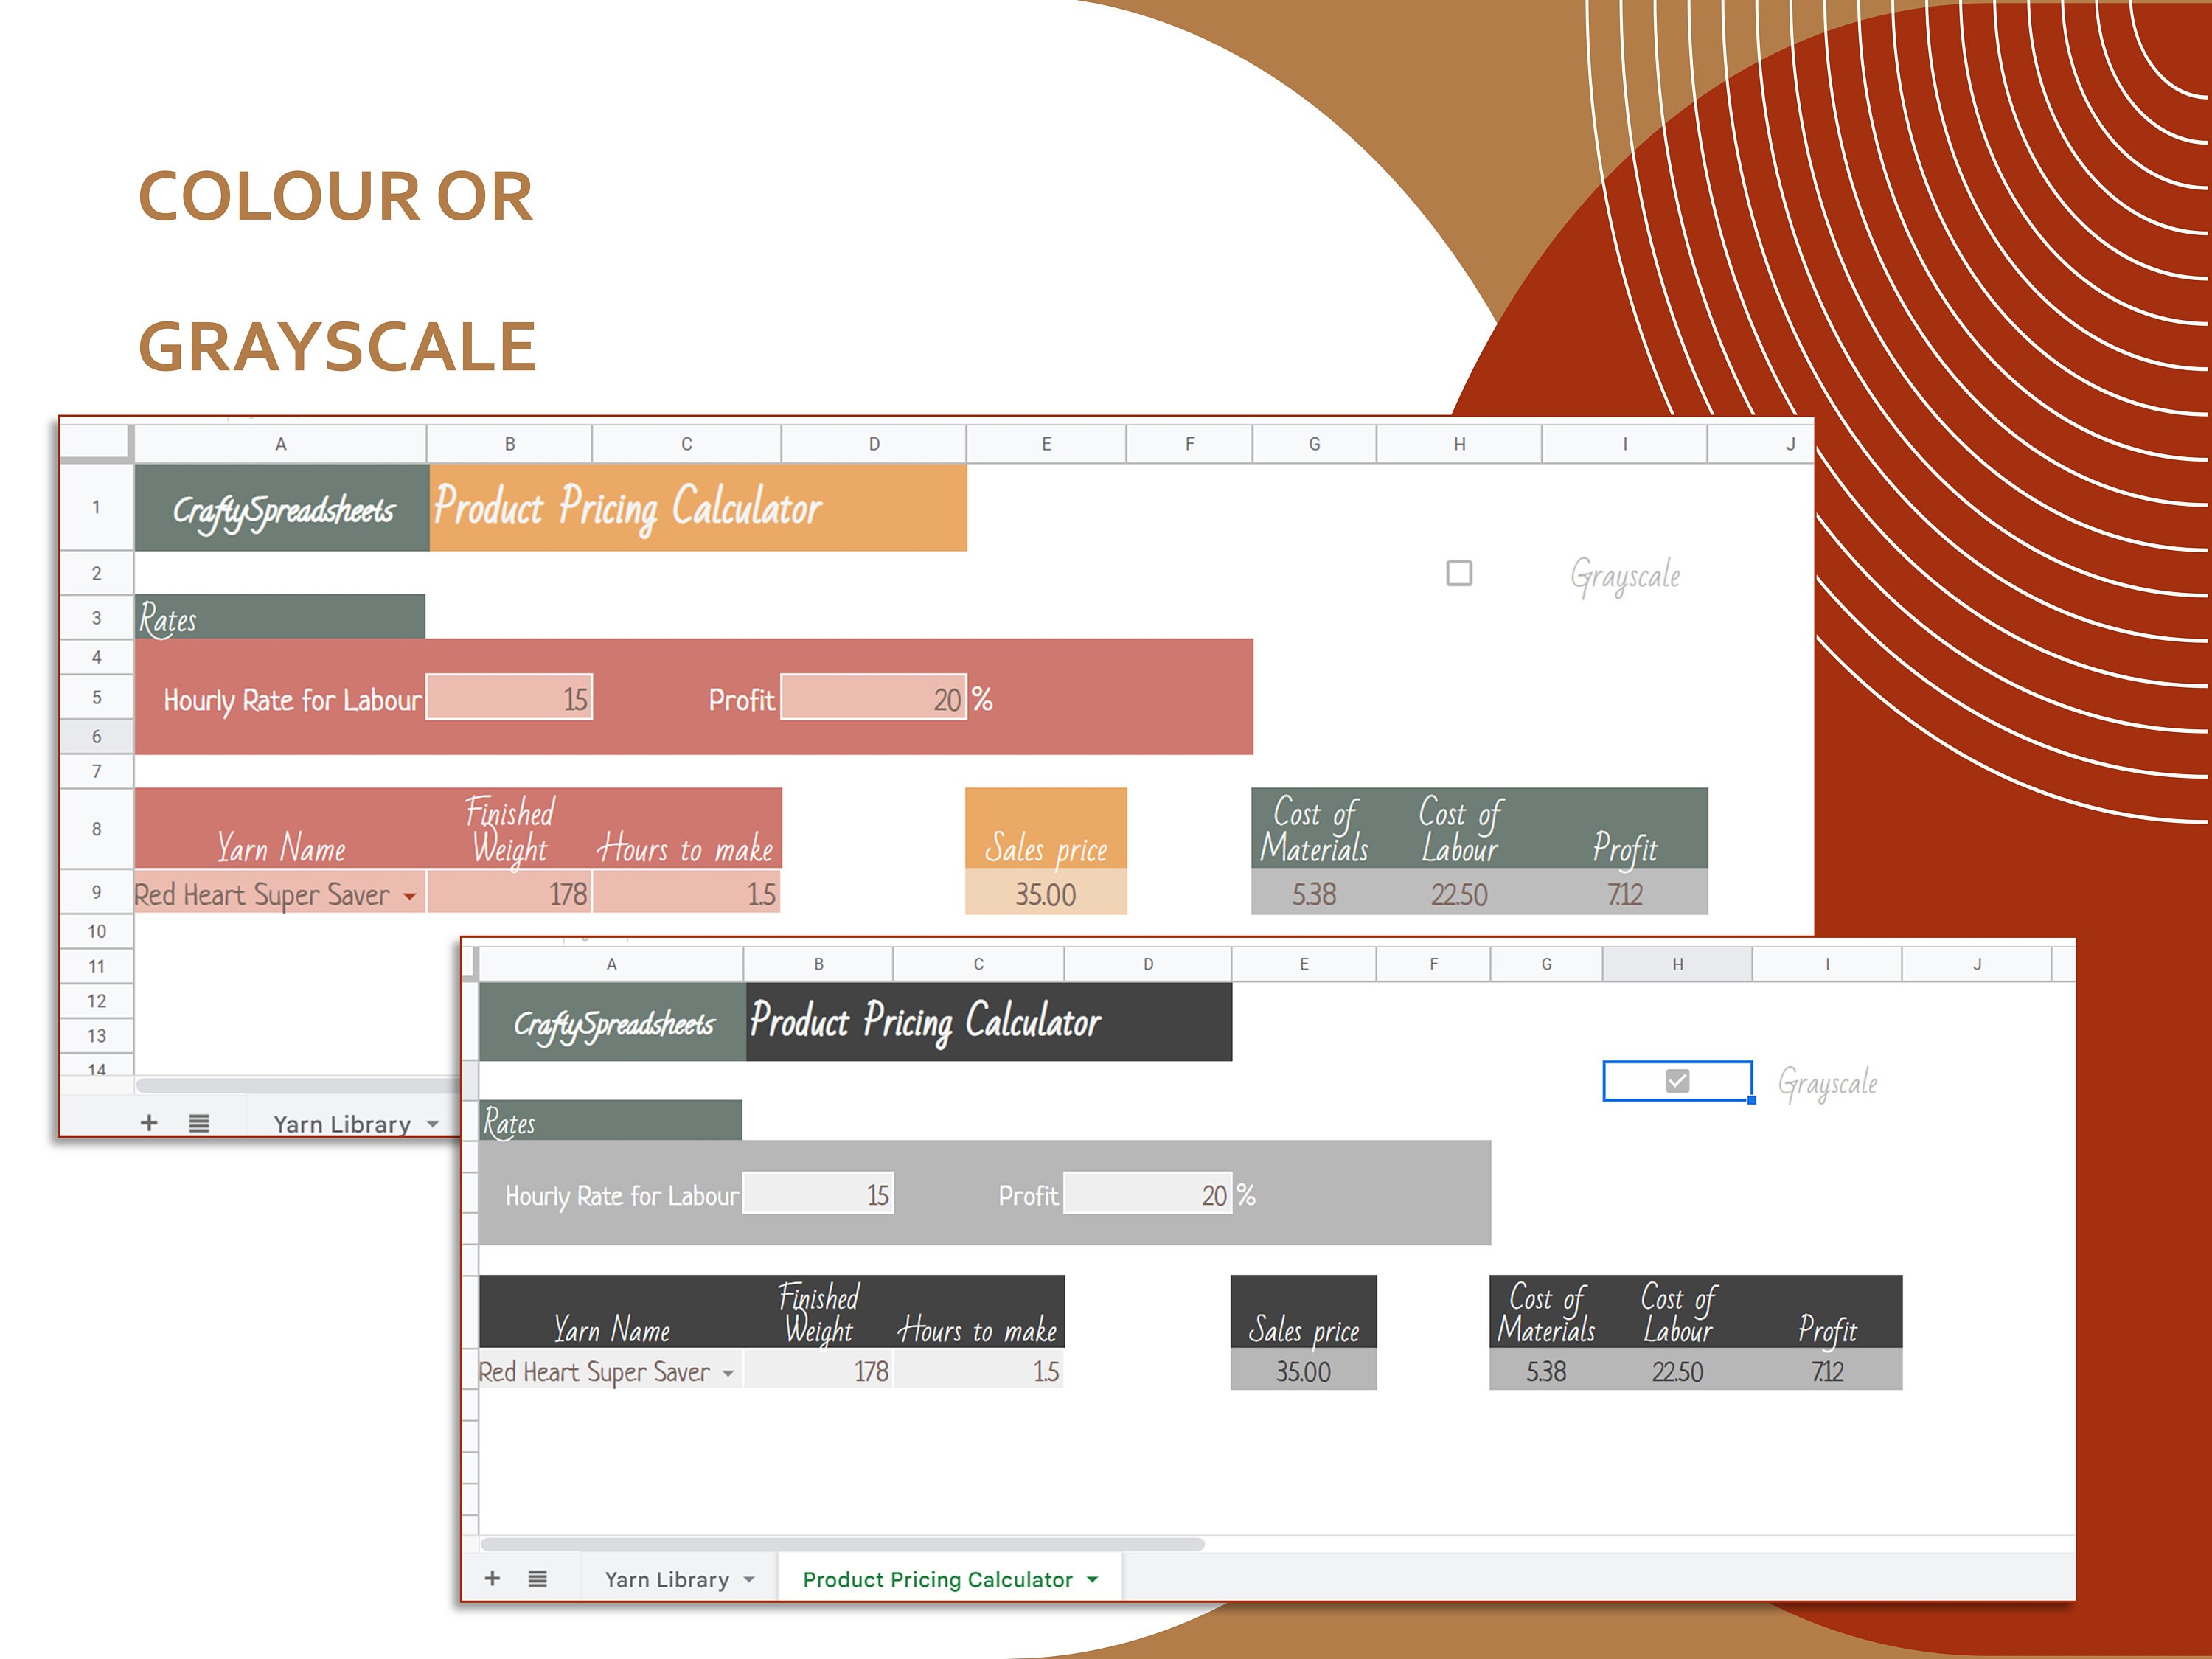Open the sheet list menu on the colour spreadsheet

[x=200, y=1122]
